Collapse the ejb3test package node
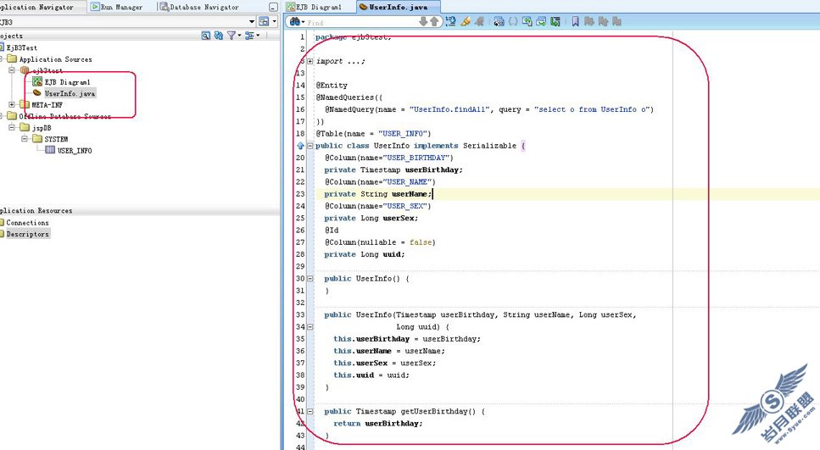This screenshot has height=450, width=820. [x=12, y=70]
